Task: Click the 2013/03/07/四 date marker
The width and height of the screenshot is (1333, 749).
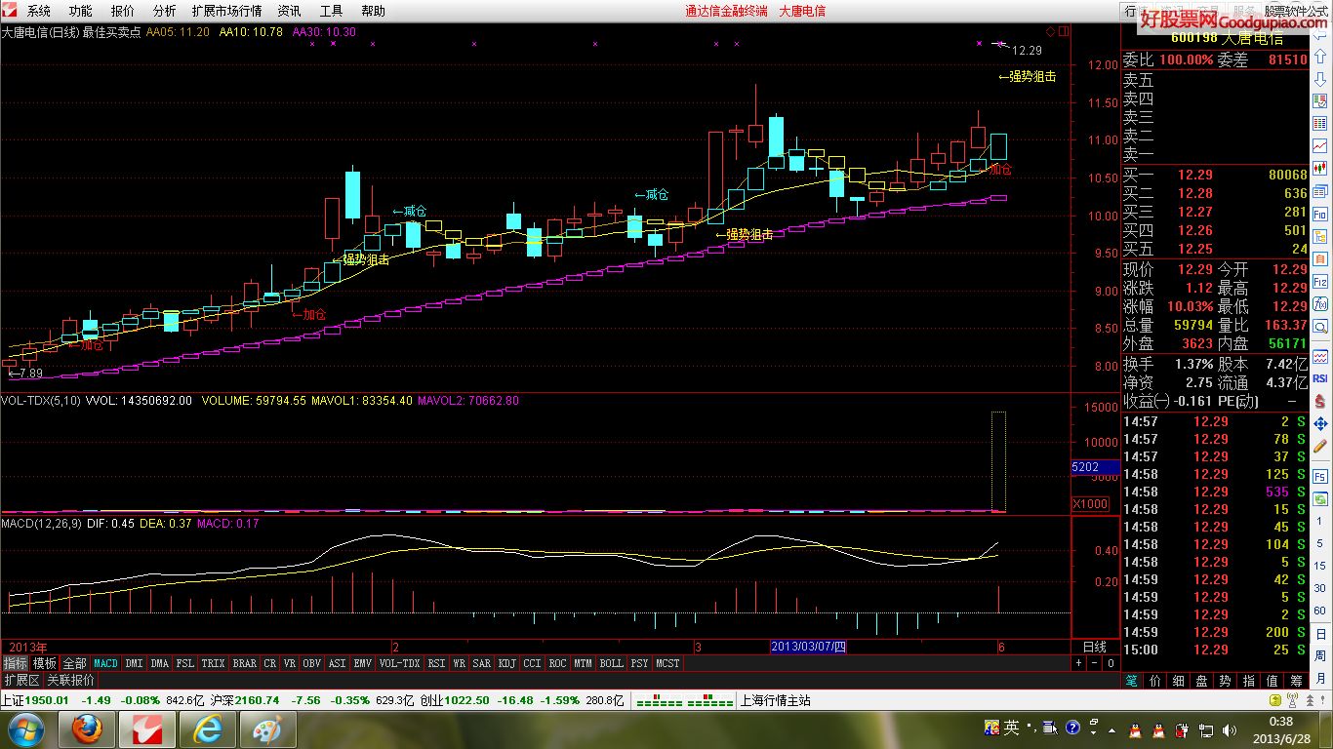Action: point(808,647)
